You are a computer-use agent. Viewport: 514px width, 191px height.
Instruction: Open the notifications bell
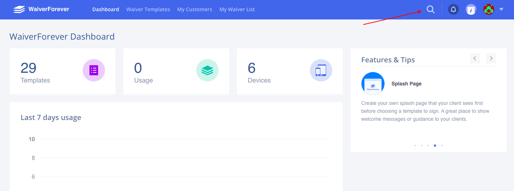tap(453, 9)
